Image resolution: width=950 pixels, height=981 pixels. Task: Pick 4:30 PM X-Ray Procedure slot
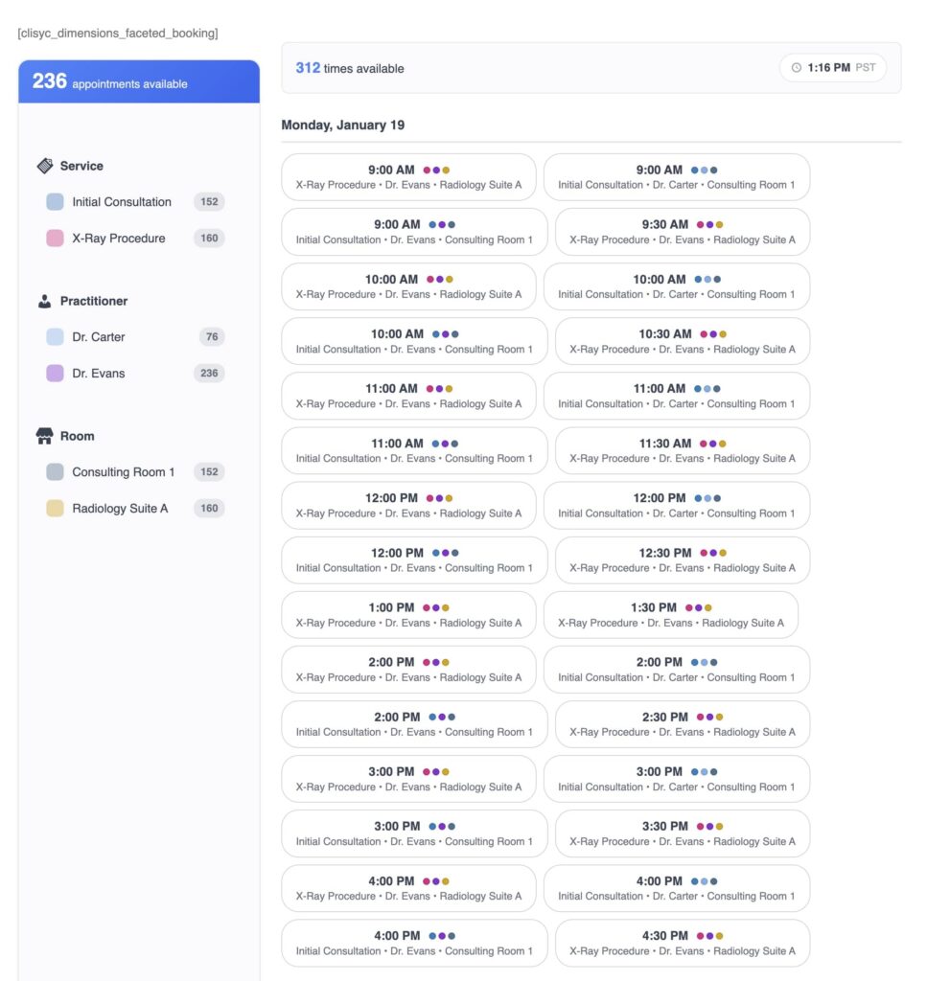coord(682,944)
